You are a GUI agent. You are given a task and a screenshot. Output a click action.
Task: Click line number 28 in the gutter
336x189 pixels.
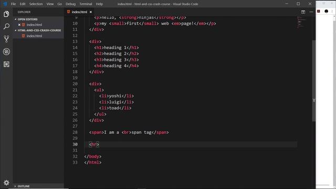pos(75,132)
